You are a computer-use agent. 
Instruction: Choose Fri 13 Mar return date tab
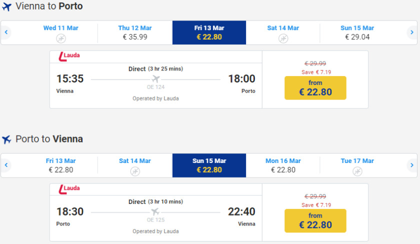(x=60, y=165)
